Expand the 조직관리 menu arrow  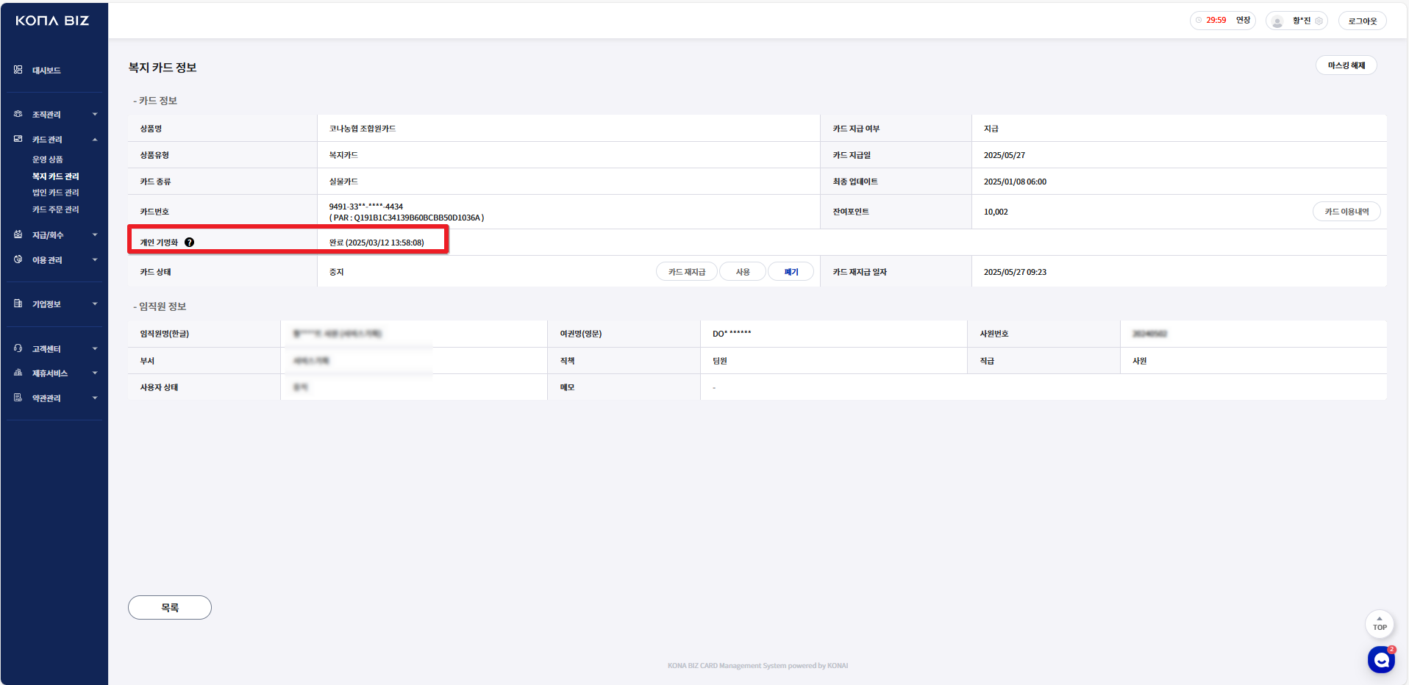(x=95, y=115)
